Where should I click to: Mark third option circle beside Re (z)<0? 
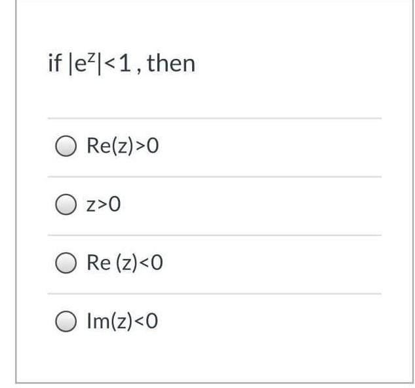[66, 263]
